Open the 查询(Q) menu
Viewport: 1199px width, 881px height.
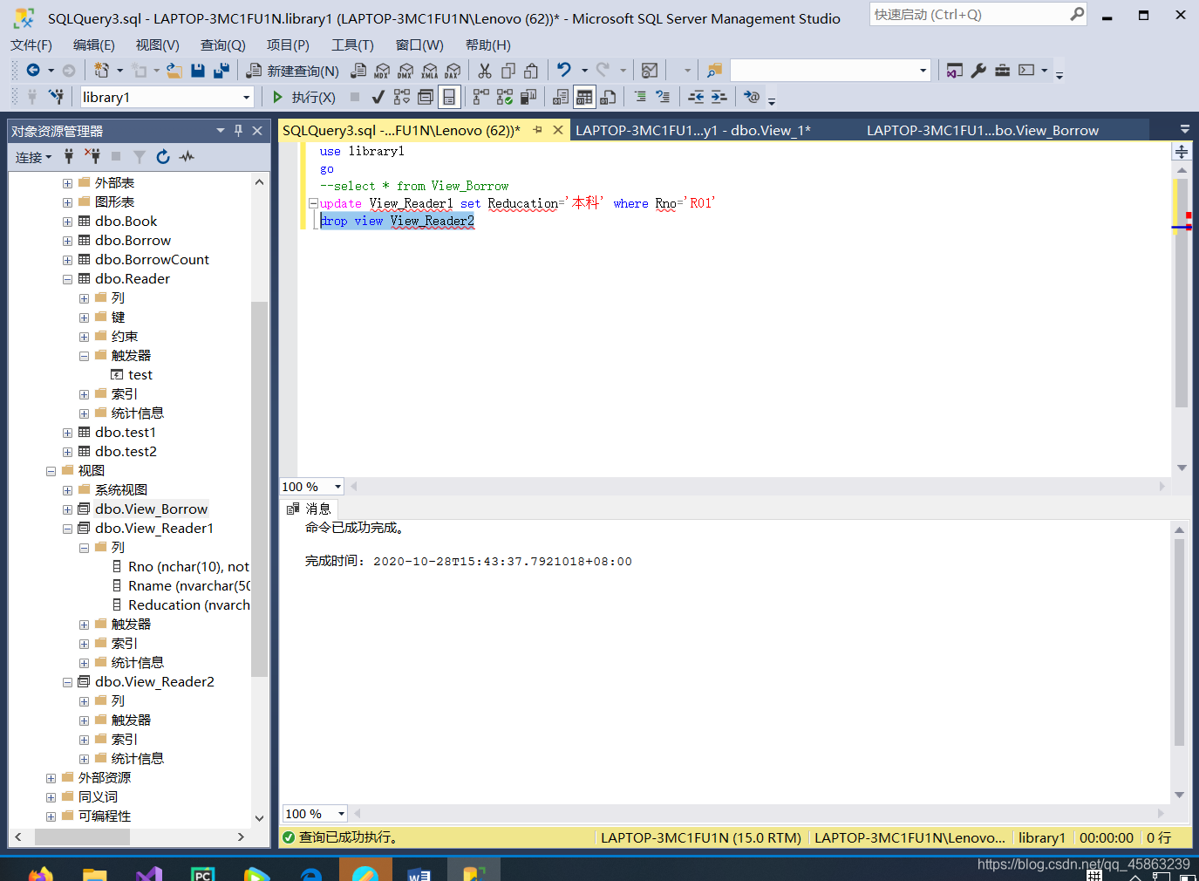[x=223, y=44]
